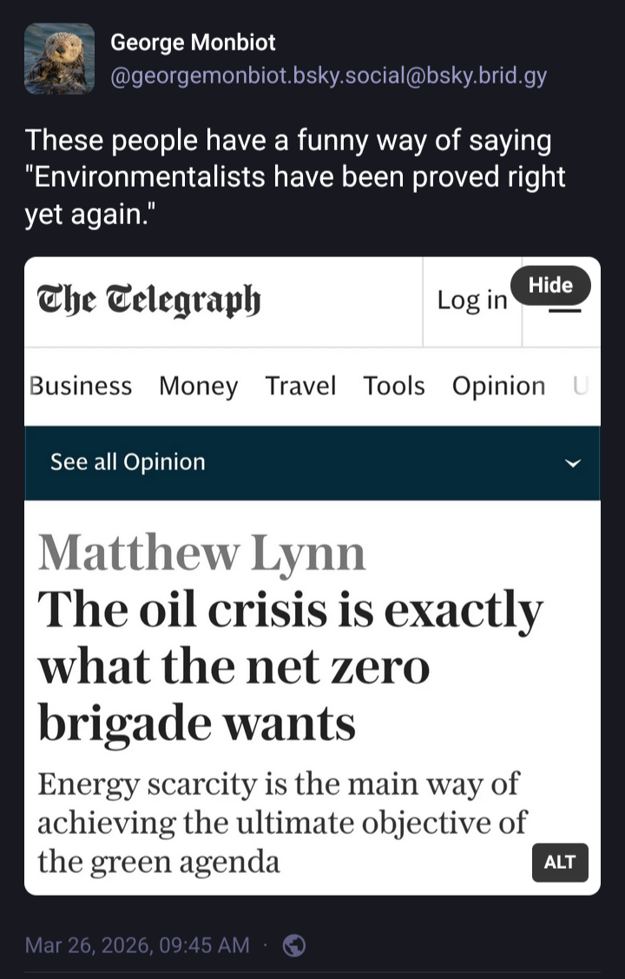Click the @georgemonbiot.bsky.social handle
The image size is (625, 979).
click(328, 76)
